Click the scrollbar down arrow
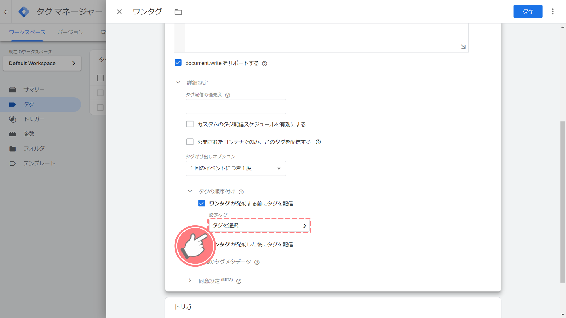This screenshot has width=566, height=318. (x=563, y=314)
